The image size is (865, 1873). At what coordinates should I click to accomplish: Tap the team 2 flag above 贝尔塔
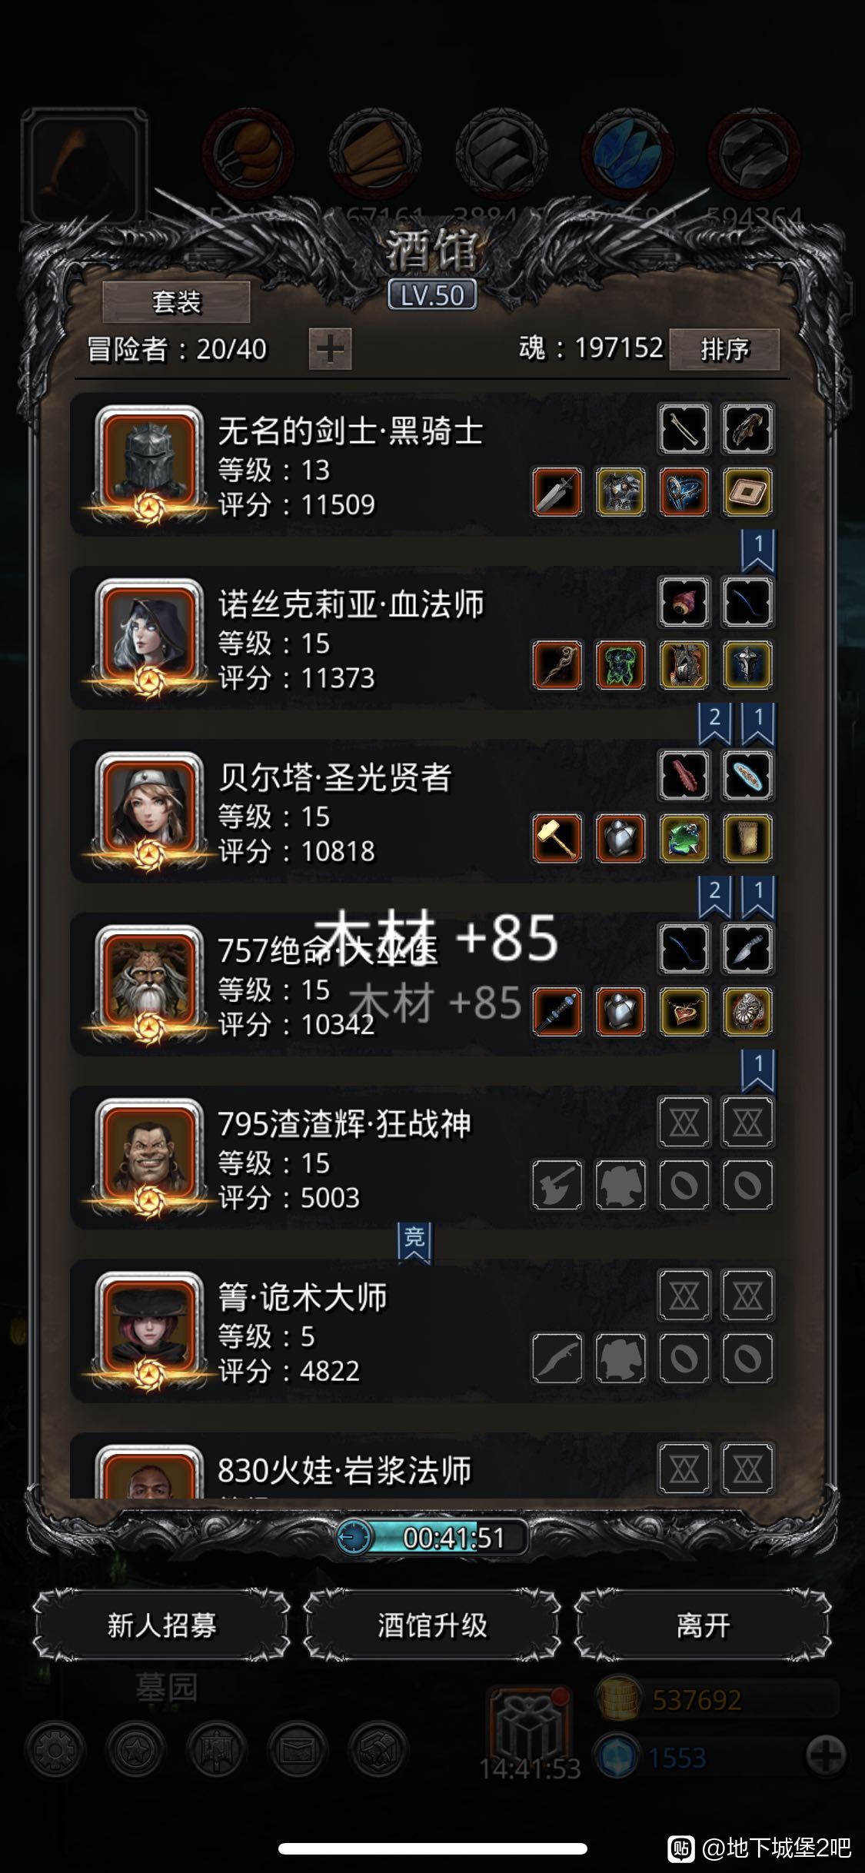point(714,723)
